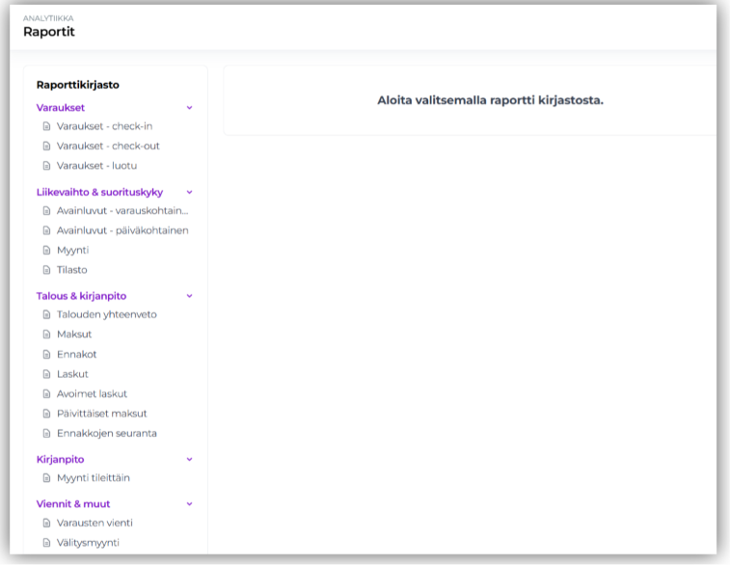Select Viennit & muut heading
Image resolution: width=730 pixels, height=565 pixels.
73,504
